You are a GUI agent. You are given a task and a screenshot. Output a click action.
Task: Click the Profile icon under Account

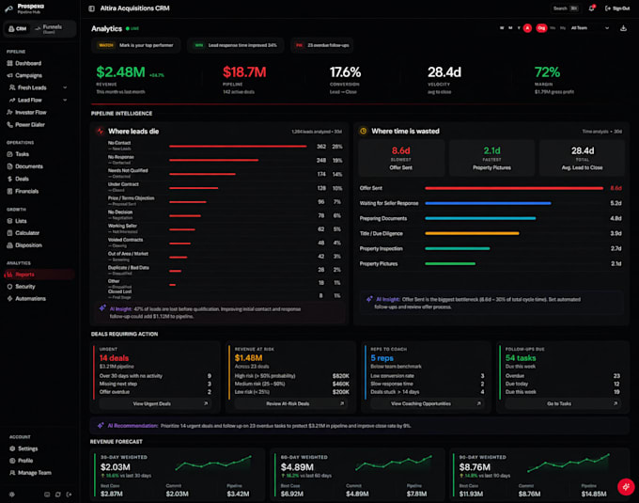coord(12,461)
